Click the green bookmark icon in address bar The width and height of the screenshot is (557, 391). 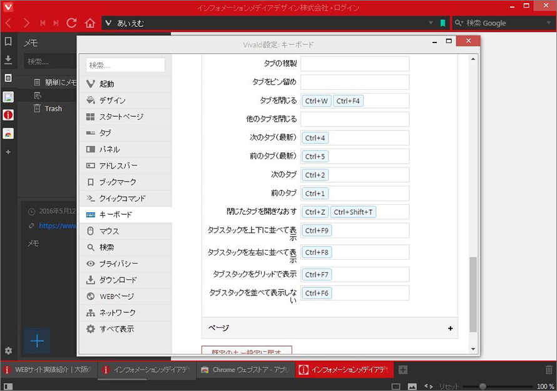(x=442, y=23)
